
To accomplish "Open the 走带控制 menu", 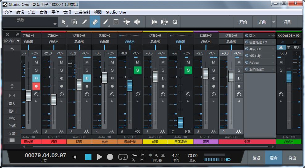I will 83,12.
